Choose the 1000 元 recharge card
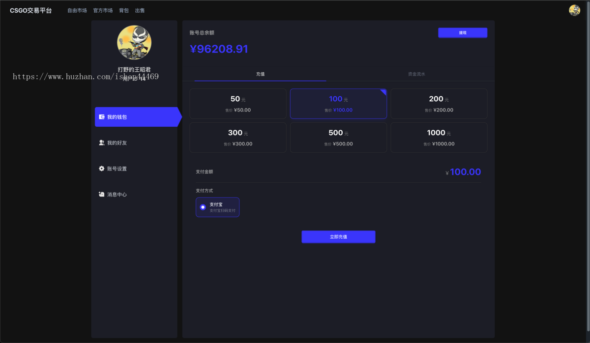590x343 pixels. [439, 138]
